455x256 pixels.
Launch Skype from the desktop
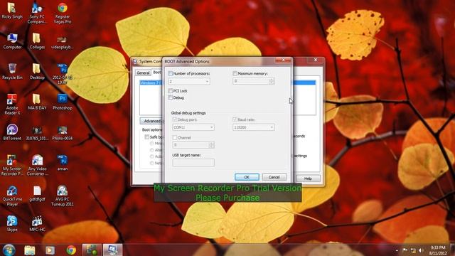(x=12, y=224)
